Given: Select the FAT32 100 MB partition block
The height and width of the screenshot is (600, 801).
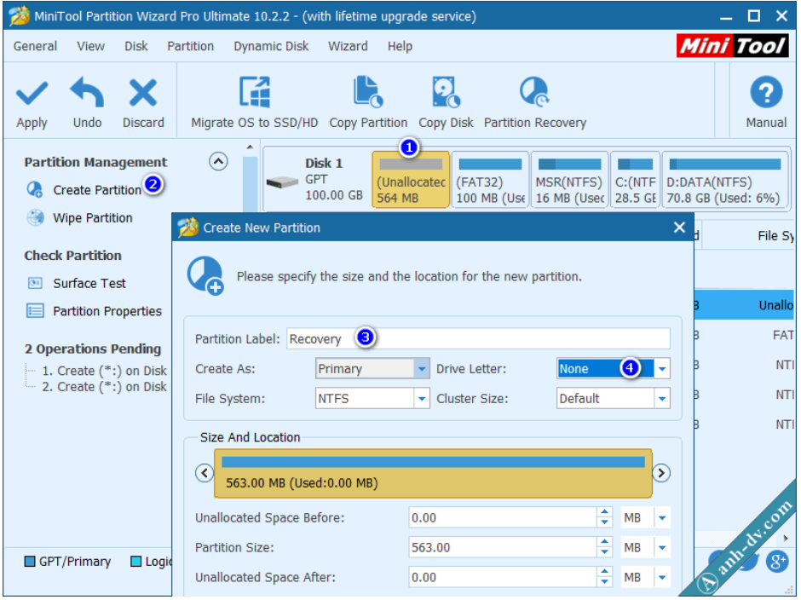Looking at the screenshot, I should (490, 179).
